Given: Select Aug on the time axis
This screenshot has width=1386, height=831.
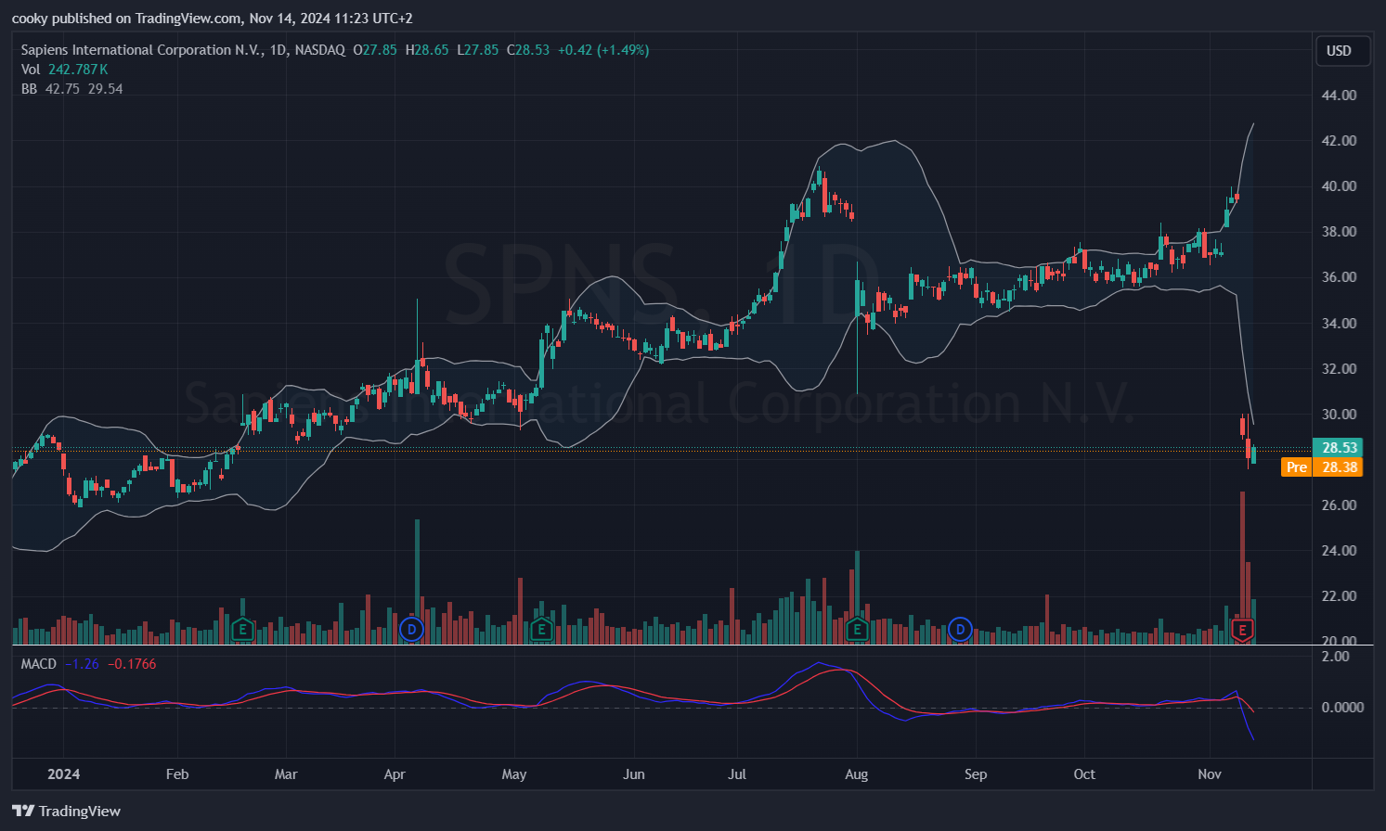Looking at the screenshot, I should (x=857, y=774).
